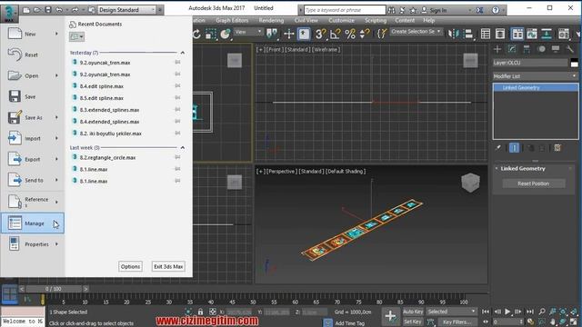Open the recent documents icon size dropdown
582x327 pixels.
coord(76,36)
